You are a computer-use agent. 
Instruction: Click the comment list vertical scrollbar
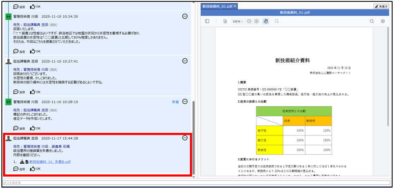point(195,137)
